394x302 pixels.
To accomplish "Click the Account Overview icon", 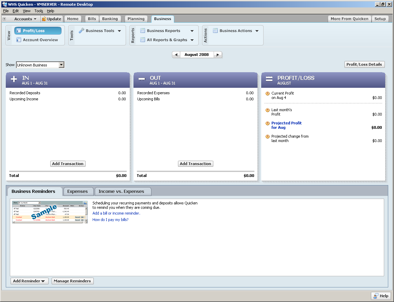I will 19,40.
